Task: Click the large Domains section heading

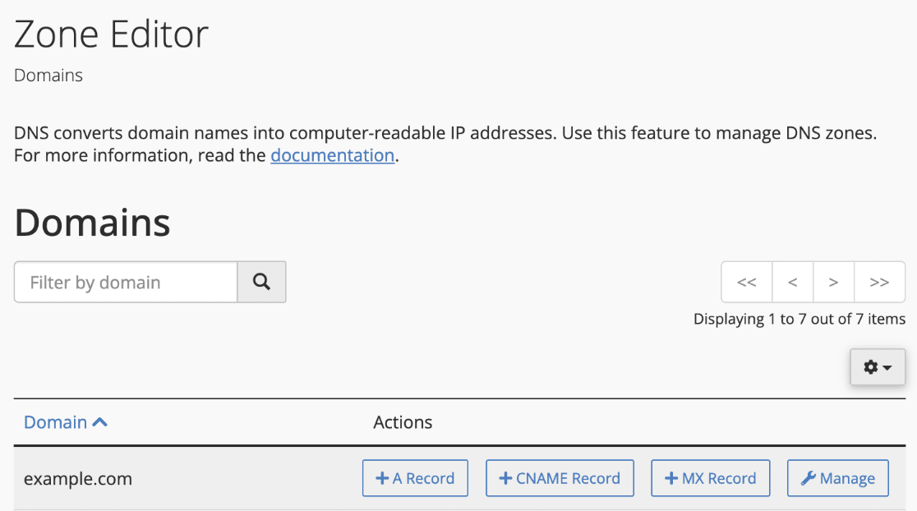Action: pos(92,223)
